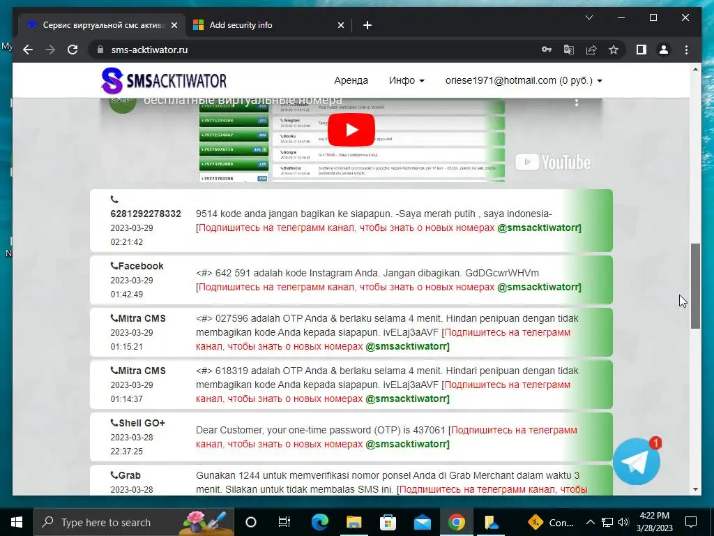This screenshot has height=536, width=714.
Task: Click the SMSACKTIWATOR logo
Action: pos(164,81)
